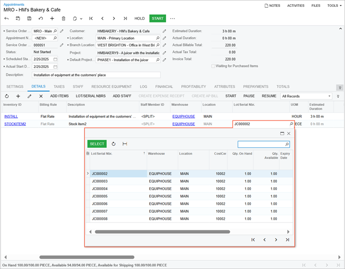Click the LOT/SERIAL NBRS button
The width and height of the screenshot is (345, 269).
pyautogui.click(x=91, y=96)
